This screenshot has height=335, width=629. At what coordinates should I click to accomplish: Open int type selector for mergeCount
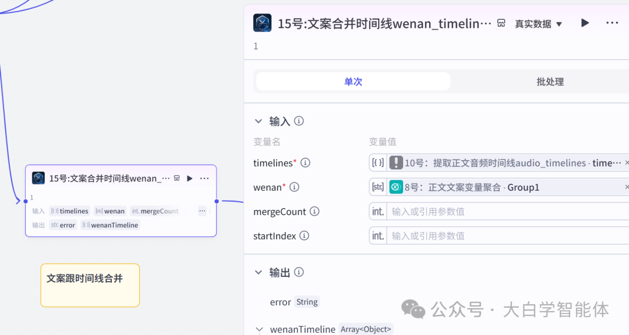click(378, 212)
